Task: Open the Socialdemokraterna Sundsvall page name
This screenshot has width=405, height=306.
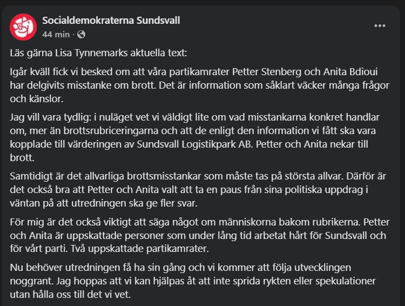Action: (111, 21)
